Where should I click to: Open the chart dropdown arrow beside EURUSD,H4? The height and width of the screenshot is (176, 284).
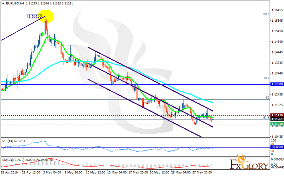pos(3,3)
